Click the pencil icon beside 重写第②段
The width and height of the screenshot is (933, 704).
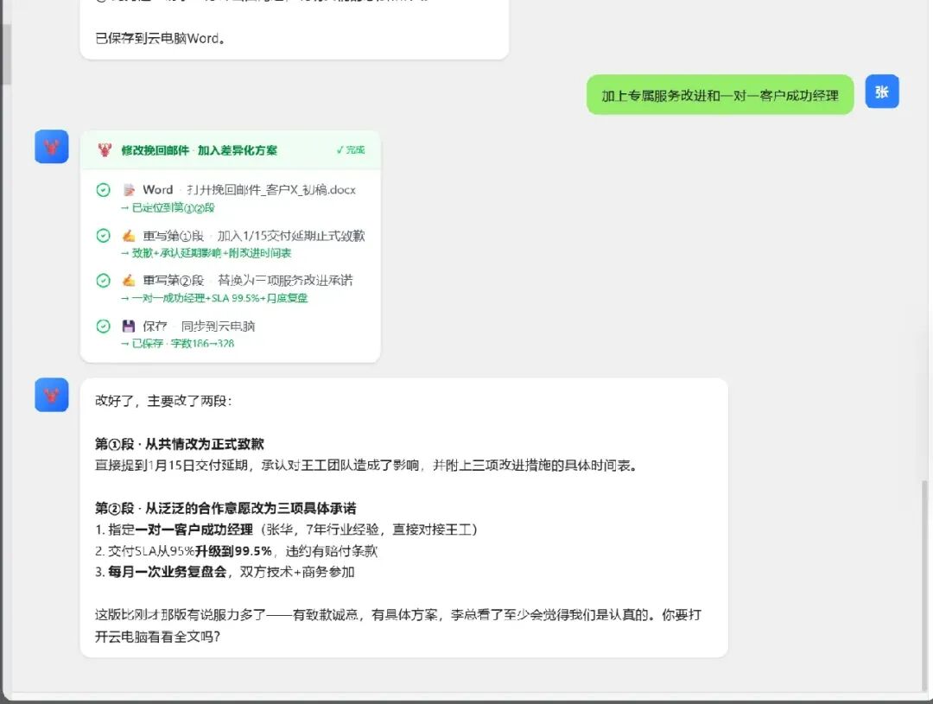129,280
